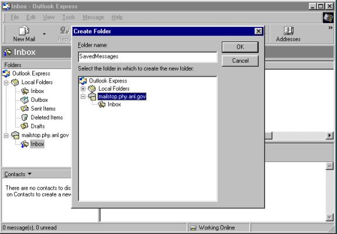Viewport: 337px width, 234px height.
Task: Show more toolbar buttons chevron
Action: [x=331, y=27]
